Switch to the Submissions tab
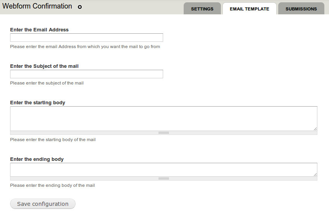329x219 pixels. pos(301,9)
